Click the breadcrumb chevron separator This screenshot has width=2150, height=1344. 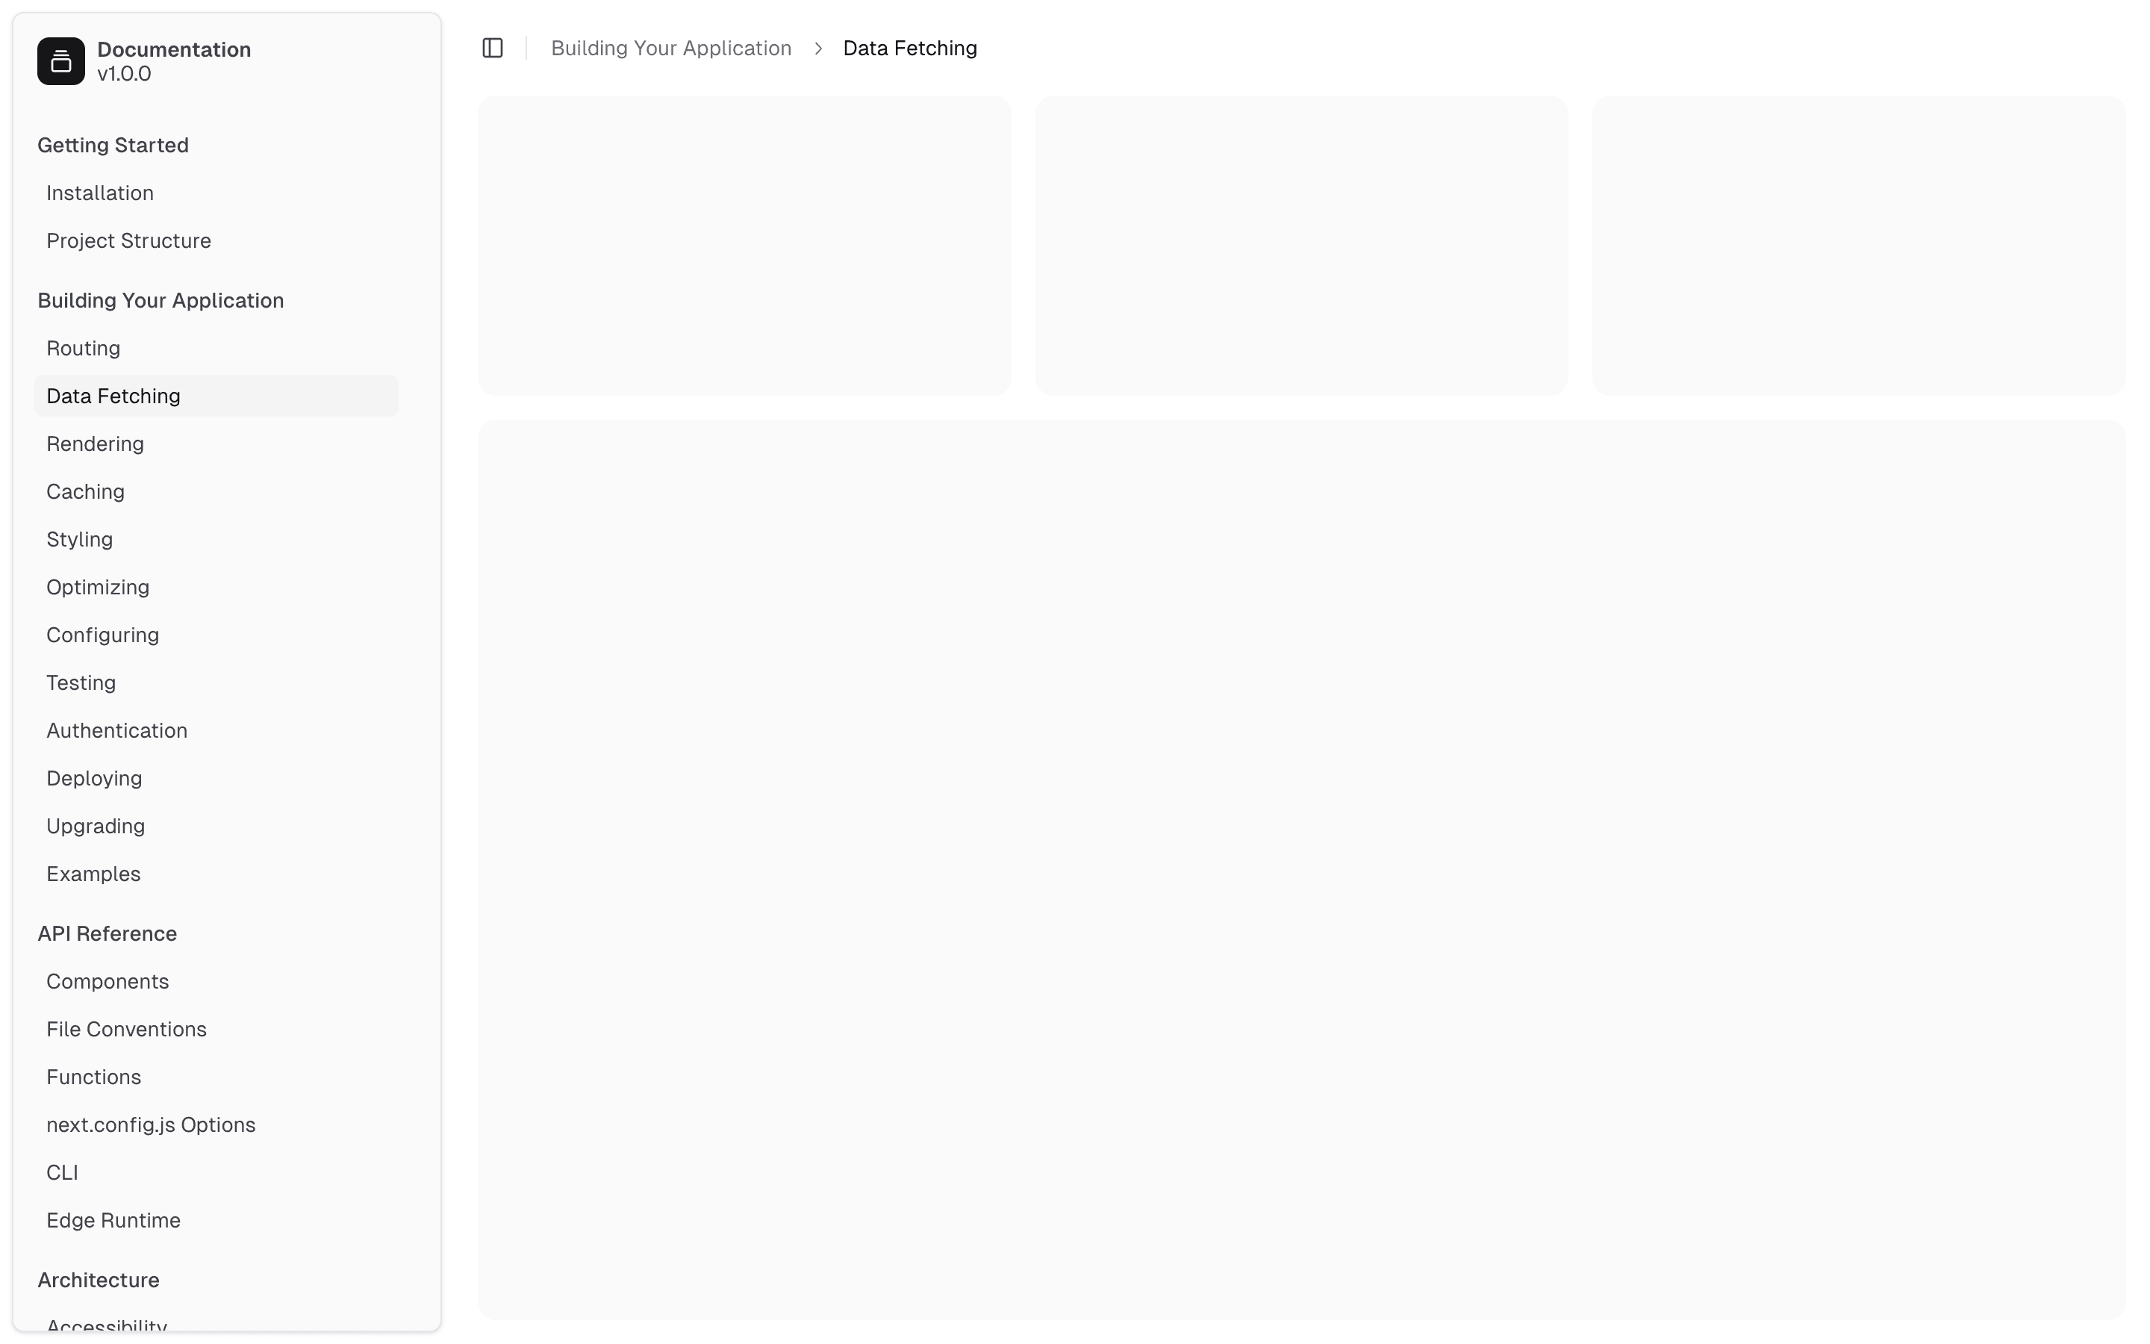coord(817,48)
